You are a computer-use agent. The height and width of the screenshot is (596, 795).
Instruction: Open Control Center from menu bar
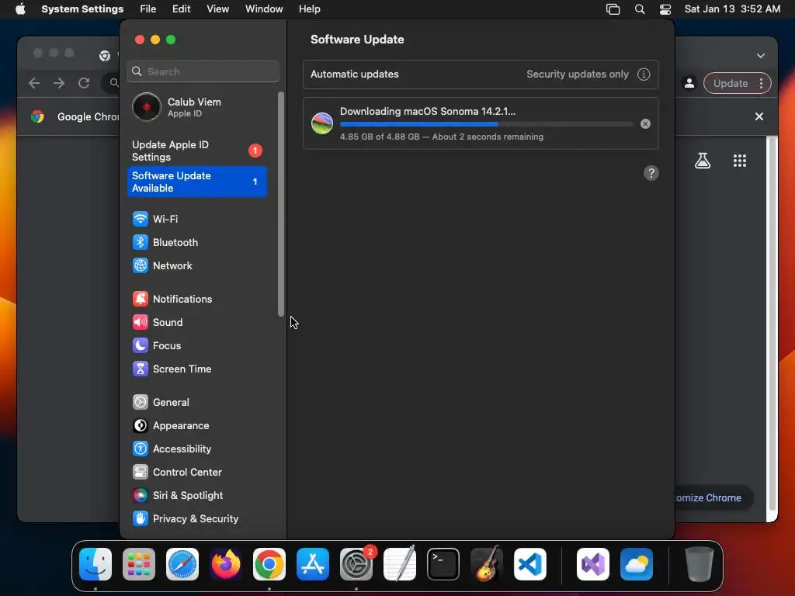click(665, 9)
